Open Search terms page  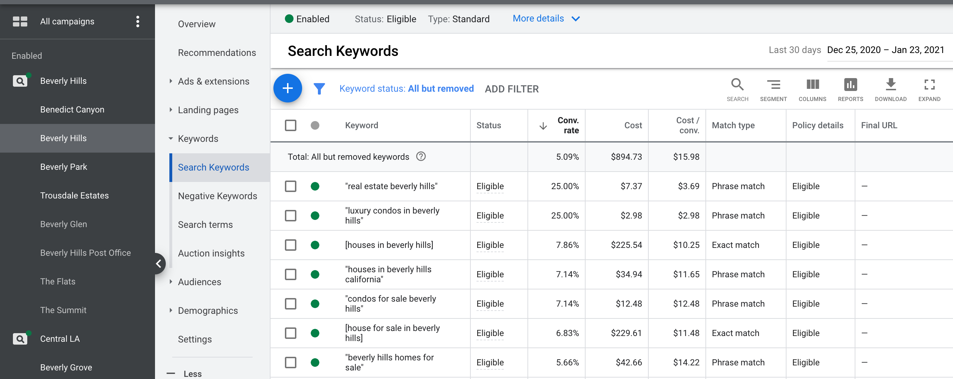tap(205, 225)
